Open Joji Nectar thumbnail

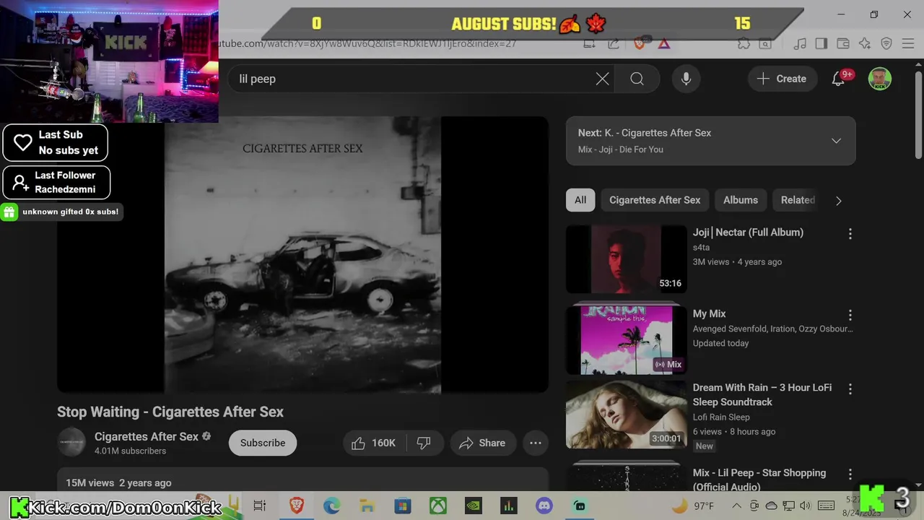tap(626, 259)
